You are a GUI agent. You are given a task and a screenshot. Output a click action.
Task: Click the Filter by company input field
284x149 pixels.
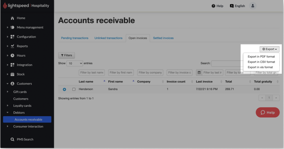coord(150,73)
